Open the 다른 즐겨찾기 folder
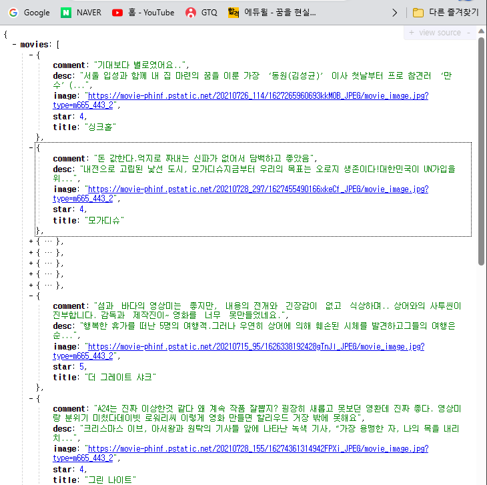This screenshot has height=485, width=487. click(446, 13)
